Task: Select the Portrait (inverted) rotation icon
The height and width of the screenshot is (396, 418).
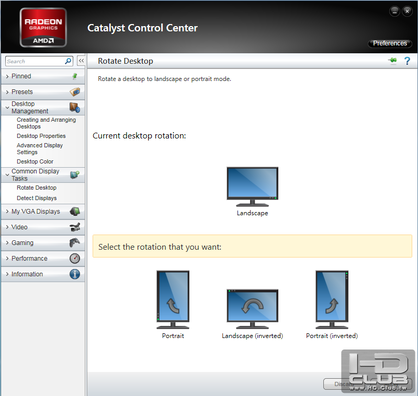Action: (332, 300)
